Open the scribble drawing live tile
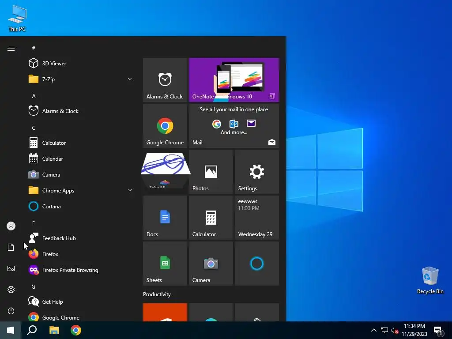The image size is (452, 339). (x=165, y=172)
